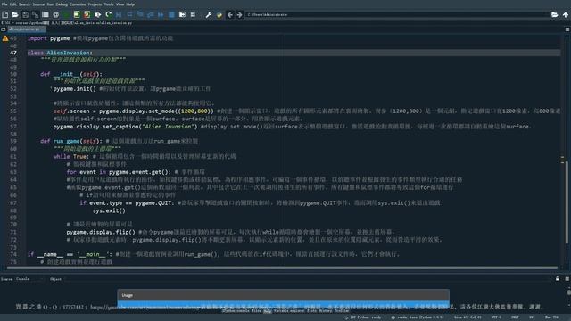
Task: Click the sys.exit() line
Action: (x=109, y=210)
